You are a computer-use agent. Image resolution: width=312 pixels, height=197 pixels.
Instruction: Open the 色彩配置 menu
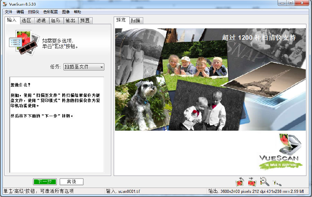(x=50, y=12)
